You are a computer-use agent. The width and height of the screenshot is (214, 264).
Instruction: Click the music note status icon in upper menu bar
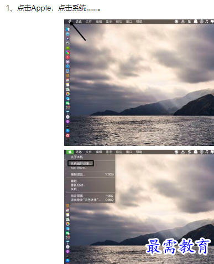pyautogui.click(x=207, y=22)
